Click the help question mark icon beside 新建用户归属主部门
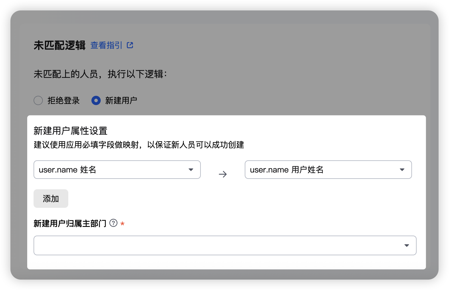This screenshot has width=449, height=290. tap(113, 223)
